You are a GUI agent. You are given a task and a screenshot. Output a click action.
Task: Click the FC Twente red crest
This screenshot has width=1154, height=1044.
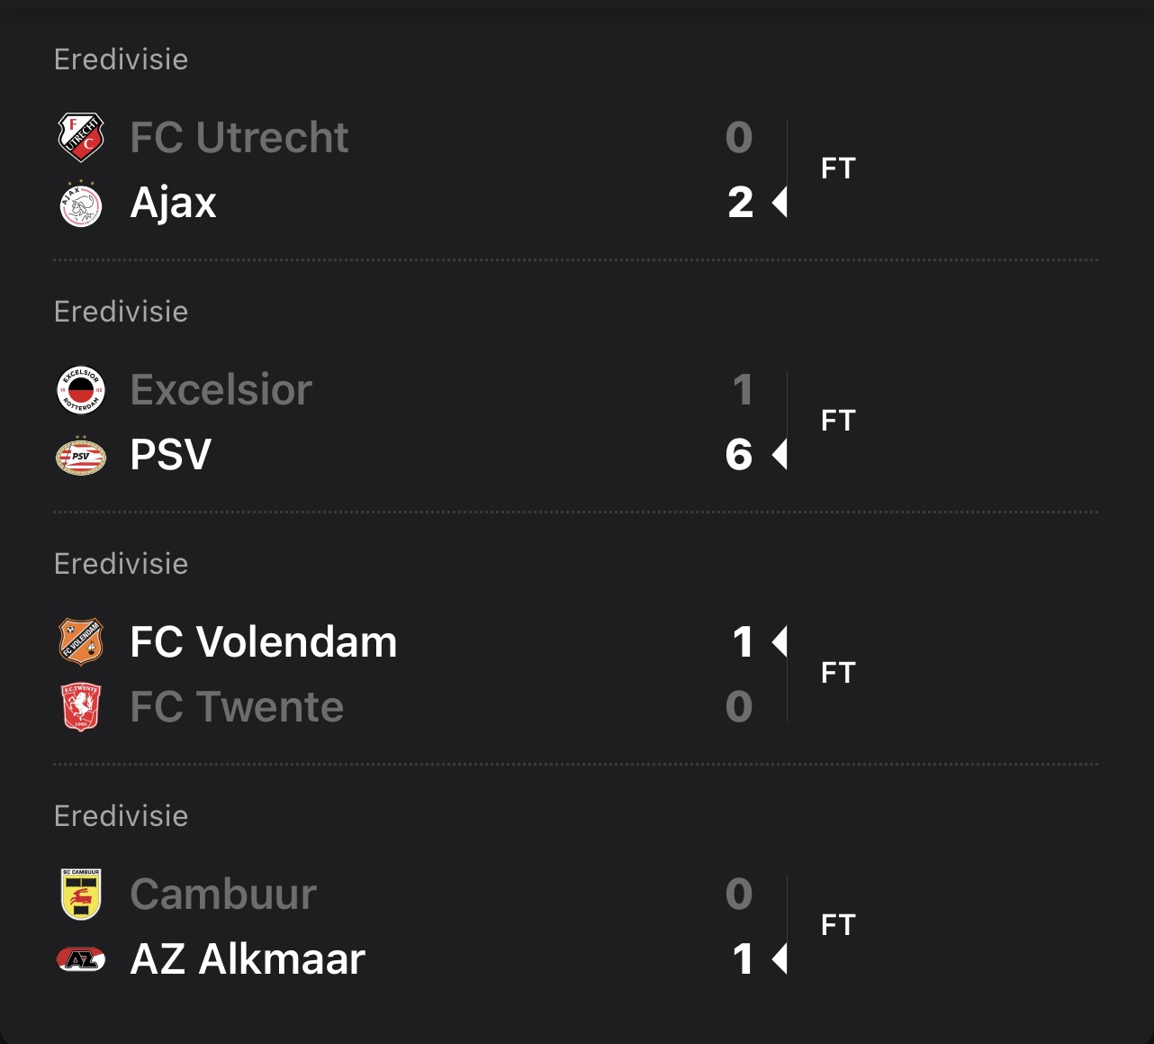(81, 708)
